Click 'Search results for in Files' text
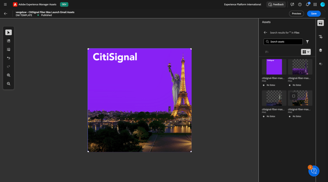 pyautogui.click(x=285, y=33)
